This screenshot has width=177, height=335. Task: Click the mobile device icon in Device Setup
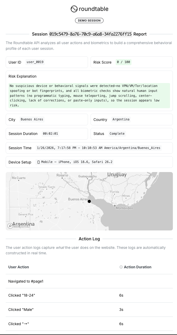(x=39, y=162)
